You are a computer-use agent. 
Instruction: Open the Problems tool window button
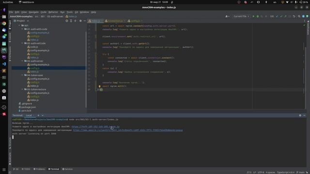[39, 169]
